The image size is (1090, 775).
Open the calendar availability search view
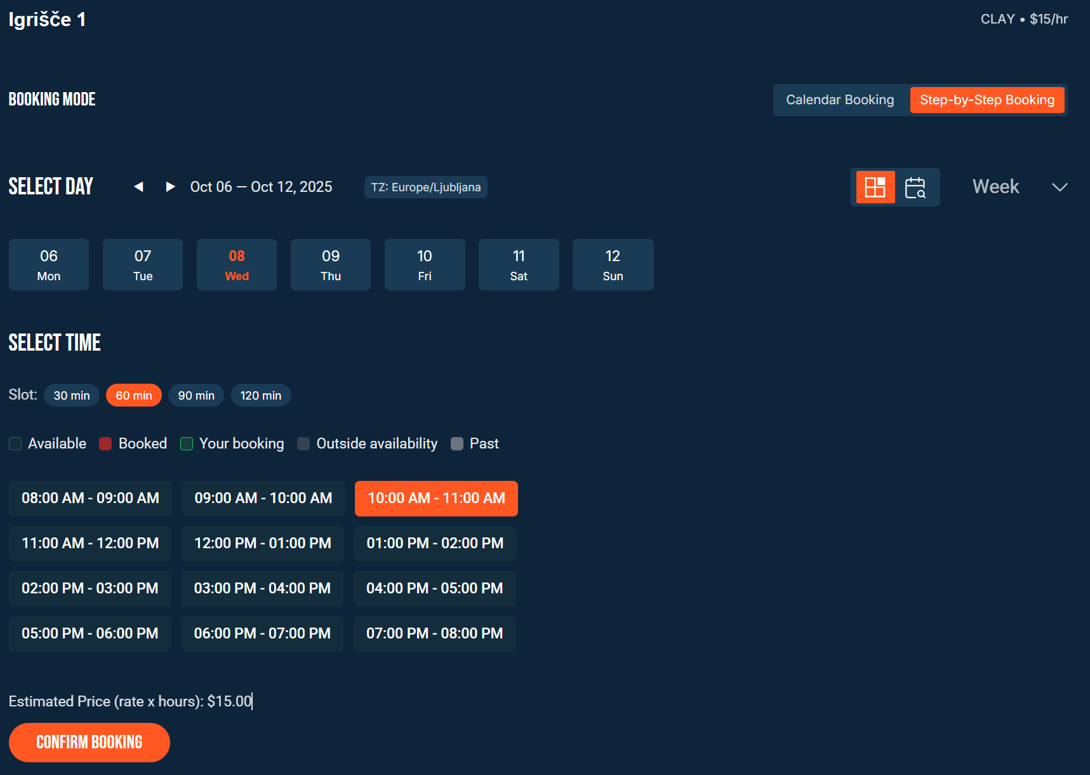pos(917,187)
